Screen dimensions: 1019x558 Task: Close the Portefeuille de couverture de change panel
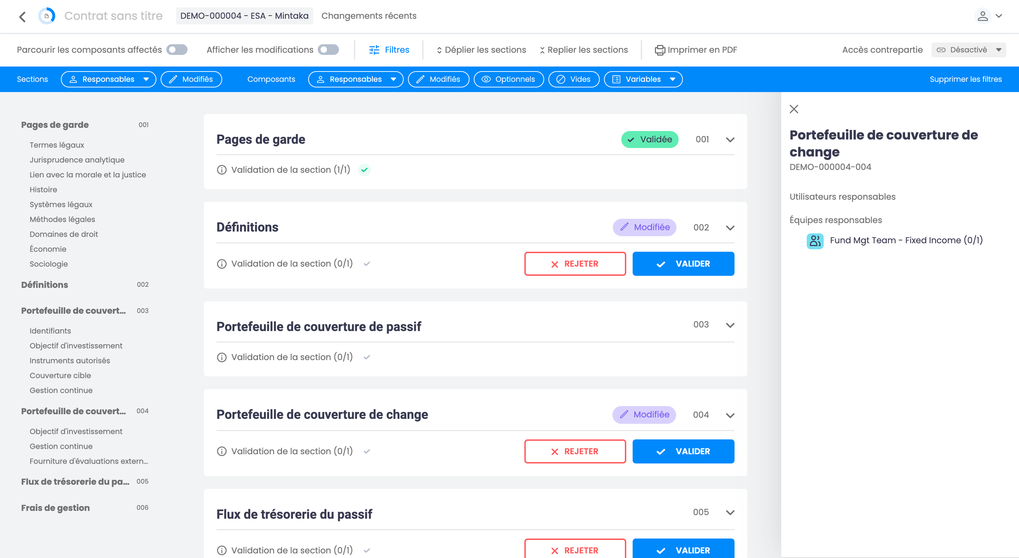[794, 109]
